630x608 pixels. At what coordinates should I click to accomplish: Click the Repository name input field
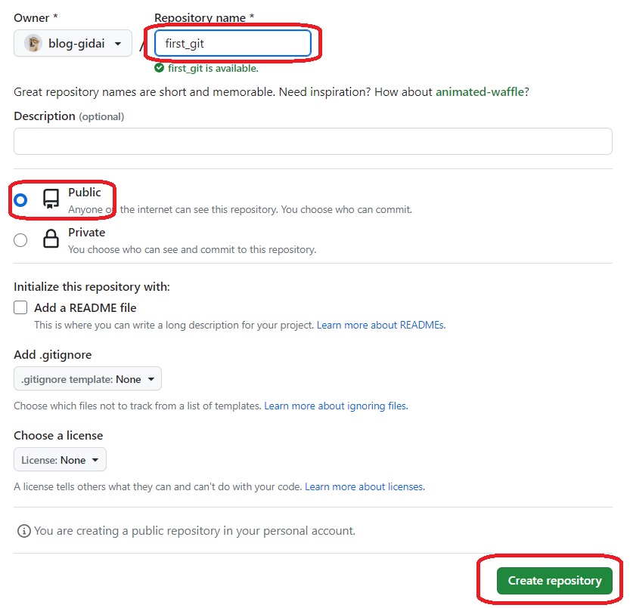point(233,43)
